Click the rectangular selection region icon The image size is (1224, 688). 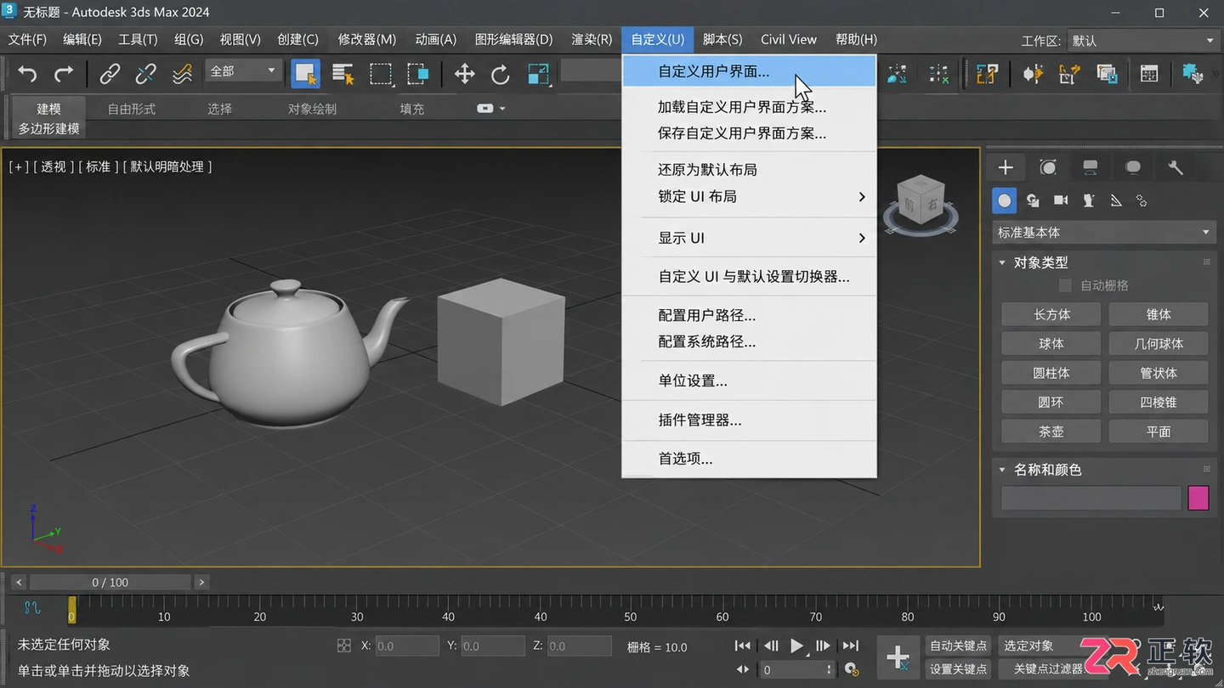pyautogui.click(x=381, y=74)
